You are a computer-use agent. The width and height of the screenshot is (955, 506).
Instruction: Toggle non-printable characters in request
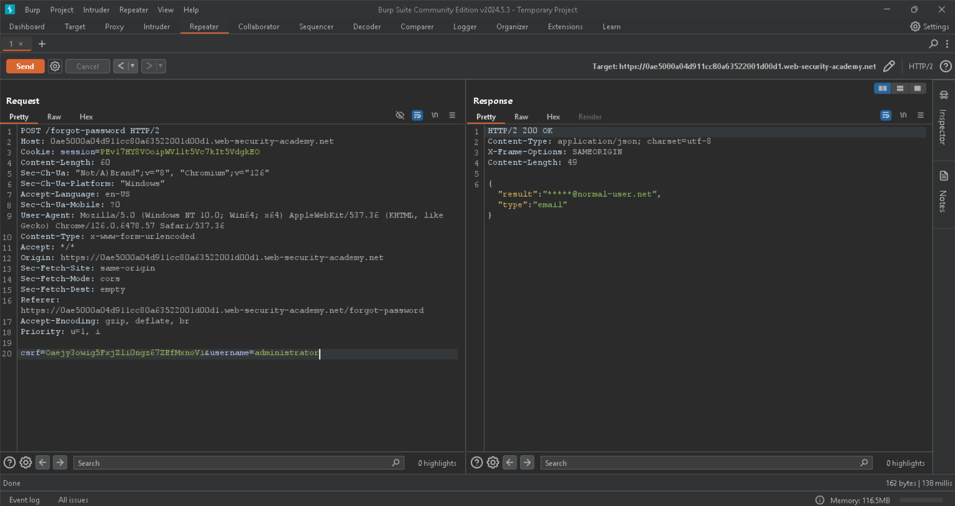click(434, 115)
